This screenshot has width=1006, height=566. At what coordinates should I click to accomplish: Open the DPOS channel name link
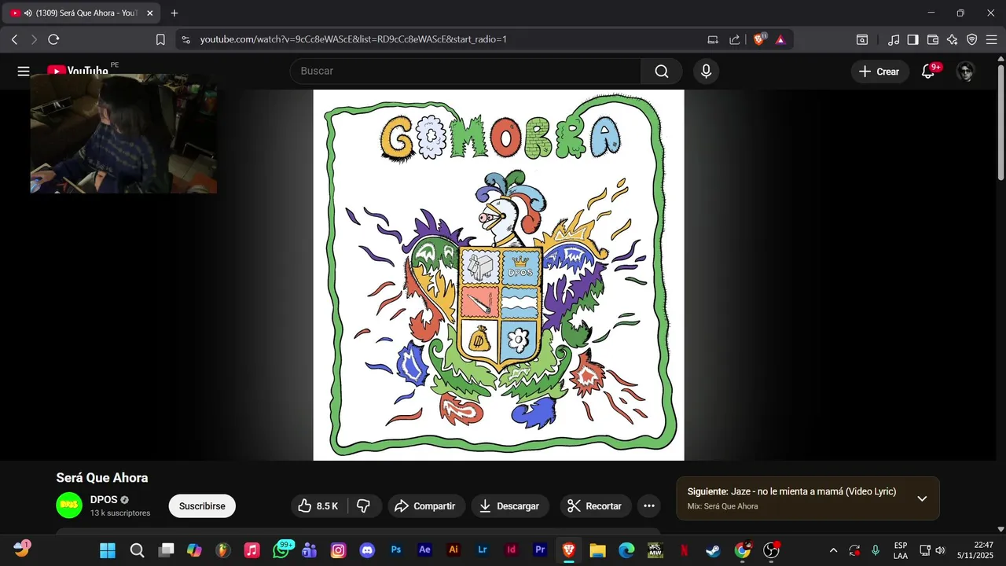(104, 500)
